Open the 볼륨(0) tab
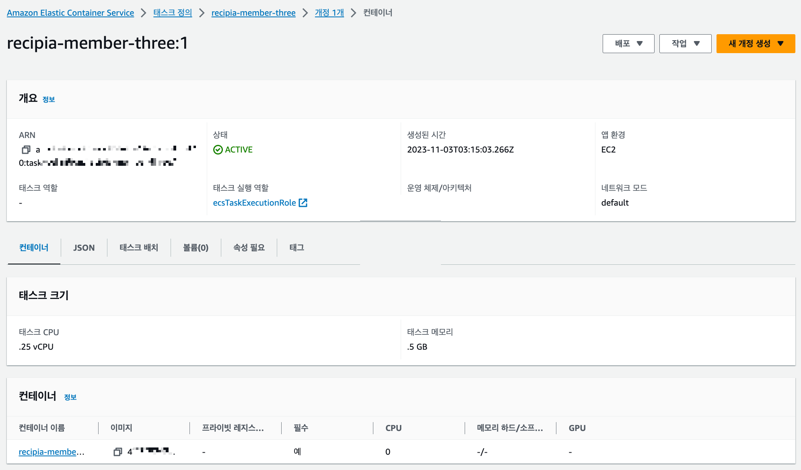 [196, 247]
